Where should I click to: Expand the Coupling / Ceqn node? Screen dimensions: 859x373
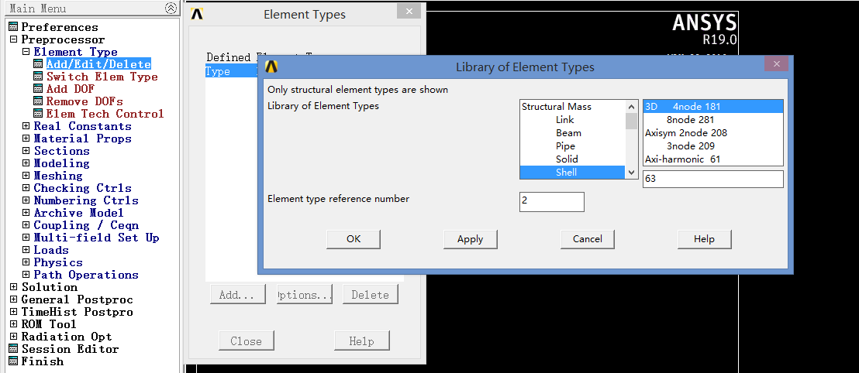coord(26,225)
